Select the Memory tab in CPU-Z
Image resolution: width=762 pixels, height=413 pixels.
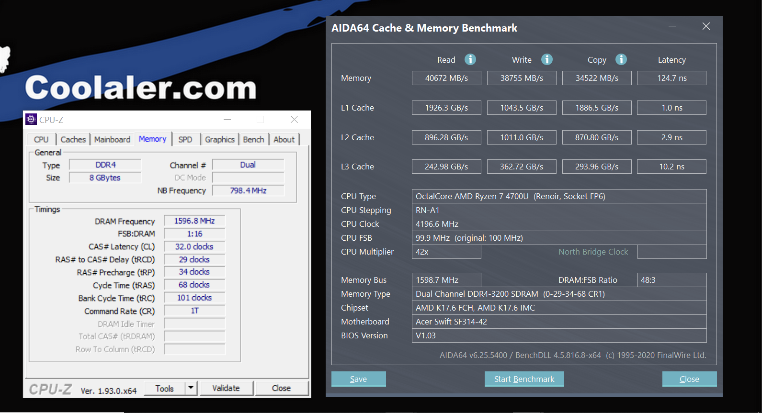coord(153,139)
